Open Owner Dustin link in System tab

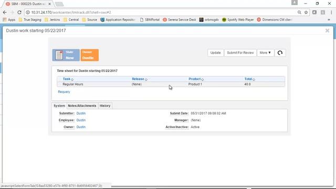(x=81, y=127)
